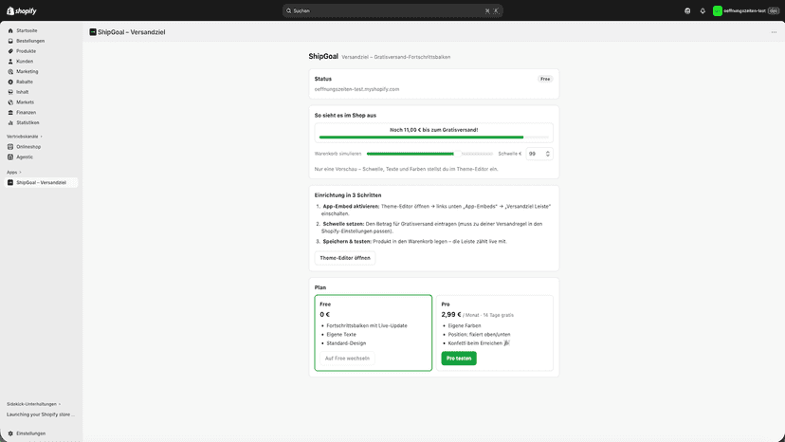Viewport: 785px width, 442px height.
Task: Expand the Vertriebskanäle section
Action: click(x=24, y=137)
